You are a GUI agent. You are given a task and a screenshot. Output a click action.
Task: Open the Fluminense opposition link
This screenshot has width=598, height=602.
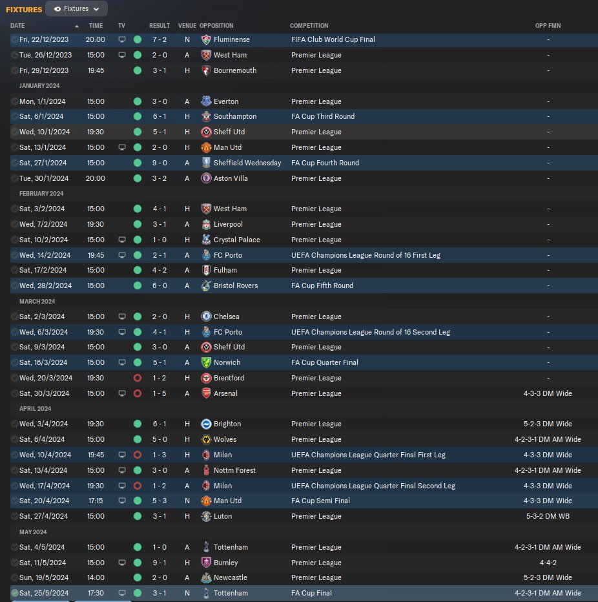tap(231, 39)
